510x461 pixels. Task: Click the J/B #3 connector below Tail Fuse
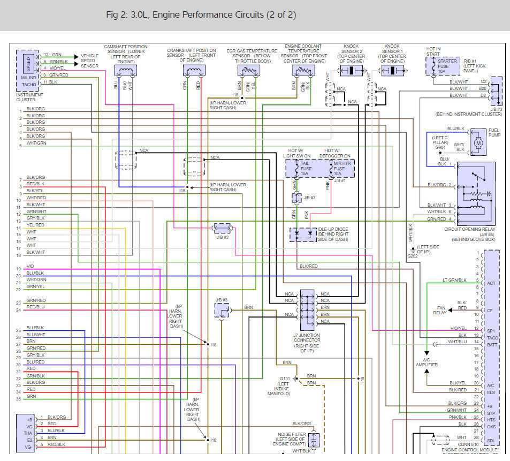coord(296,198)
